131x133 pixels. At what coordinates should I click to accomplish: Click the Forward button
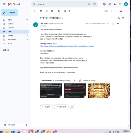pyautogui.click(x=61, y=107)
